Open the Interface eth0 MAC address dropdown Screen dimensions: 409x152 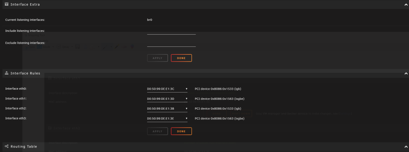point(167,89)
